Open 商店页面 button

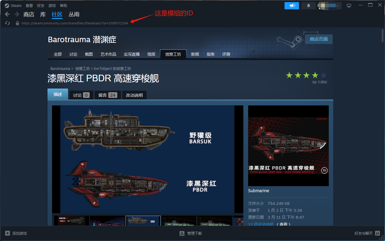(319, 39)
